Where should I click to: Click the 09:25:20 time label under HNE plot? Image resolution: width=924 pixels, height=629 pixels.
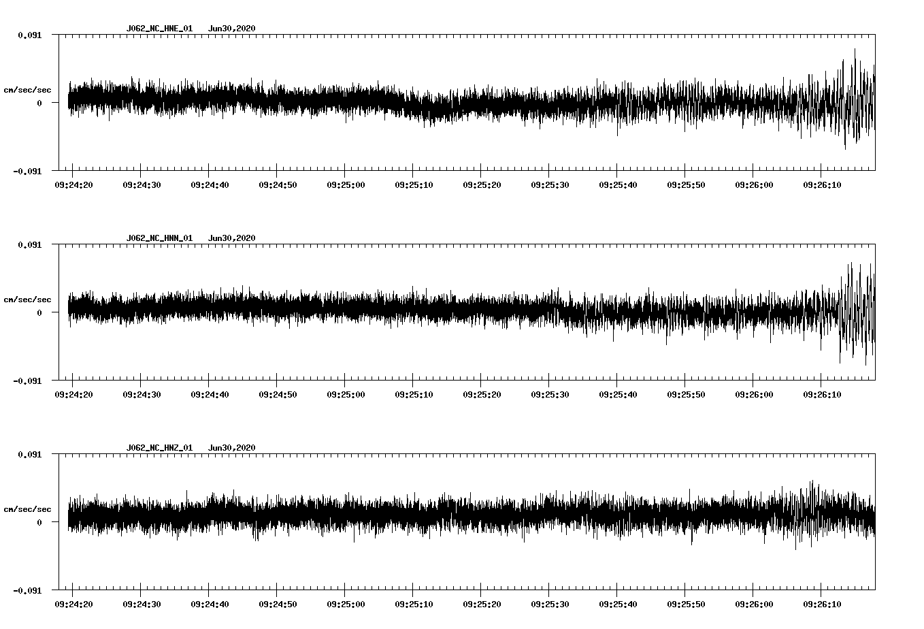click(482, 184)
